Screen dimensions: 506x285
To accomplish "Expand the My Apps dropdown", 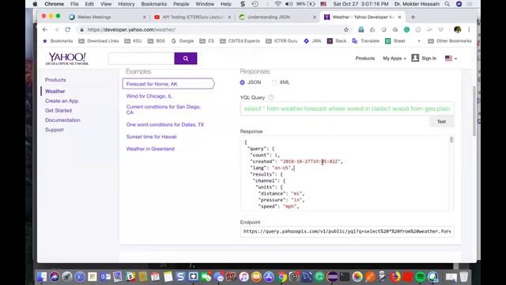I will 395,58.
